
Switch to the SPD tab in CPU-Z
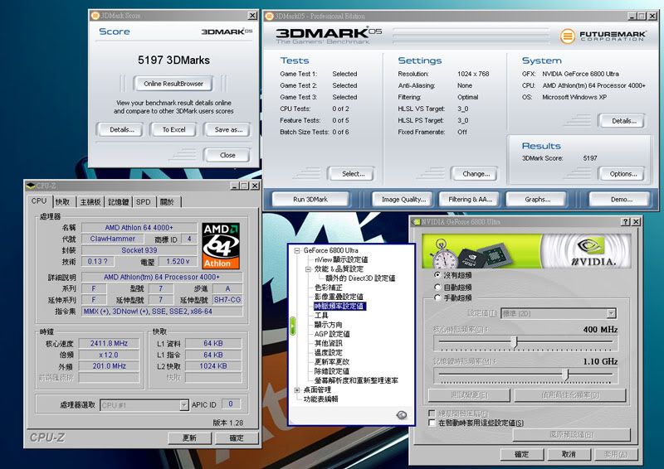[143, 202]
